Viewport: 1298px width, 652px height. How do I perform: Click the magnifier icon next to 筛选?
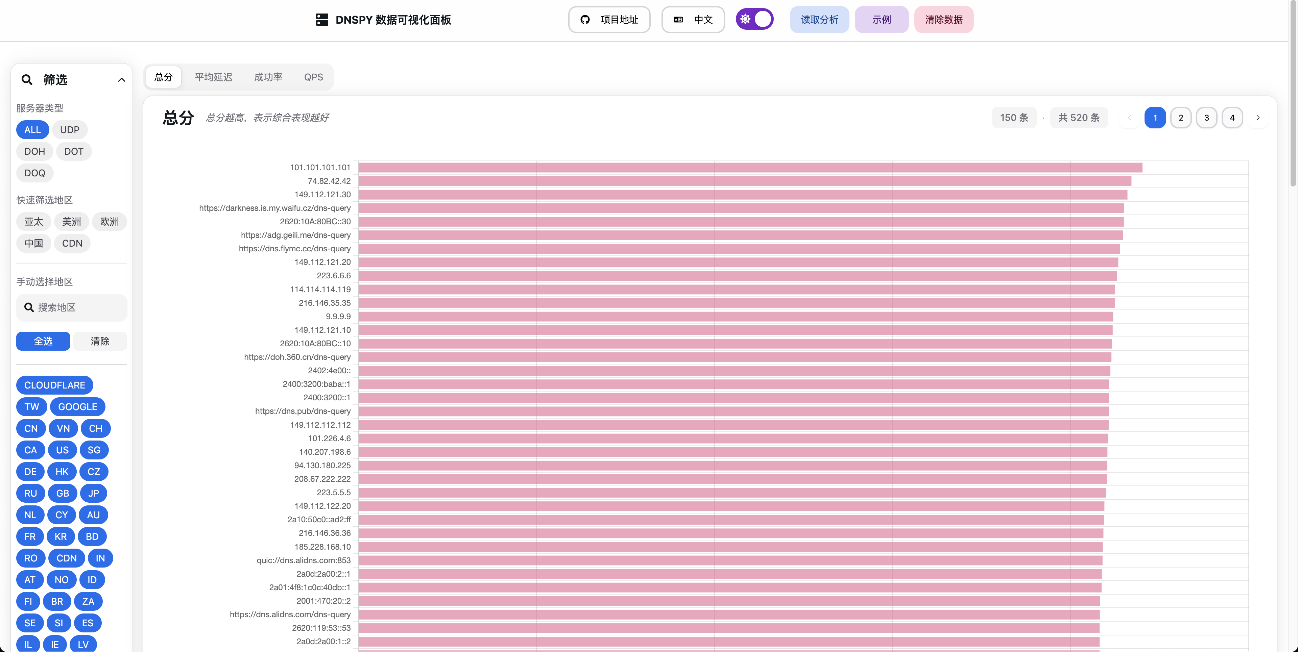(27, 79)
